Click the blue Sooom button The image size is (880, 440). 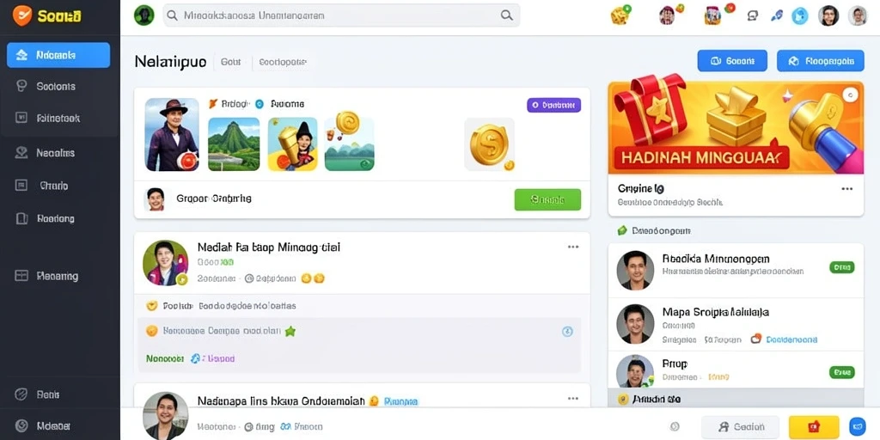coord(732,61)
